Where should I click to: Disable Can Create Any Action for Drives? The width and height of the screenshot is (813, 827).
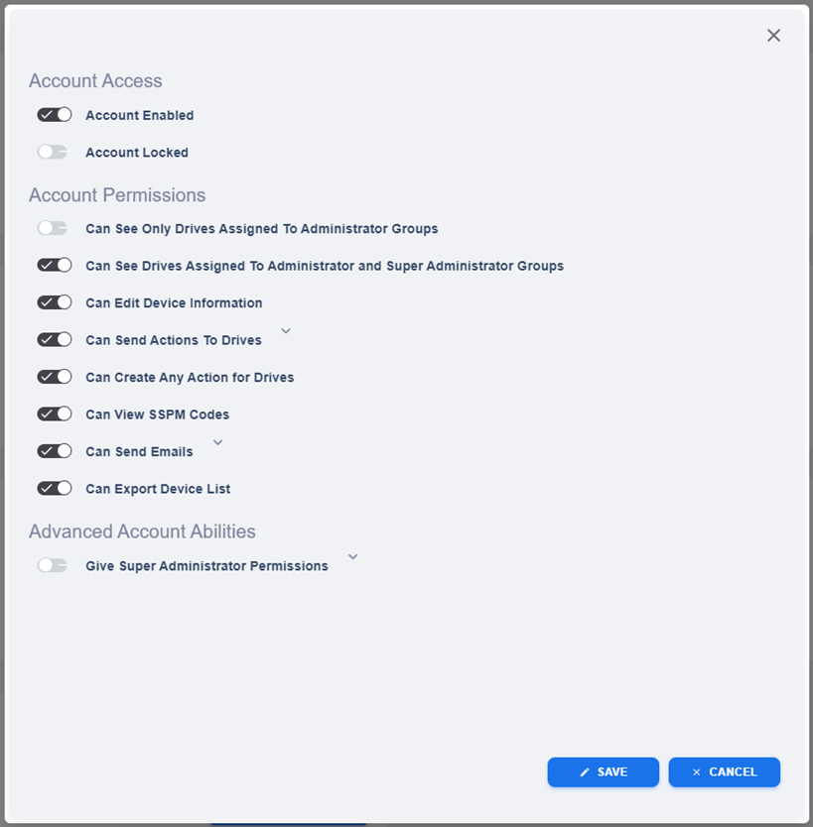click(55, 377)
